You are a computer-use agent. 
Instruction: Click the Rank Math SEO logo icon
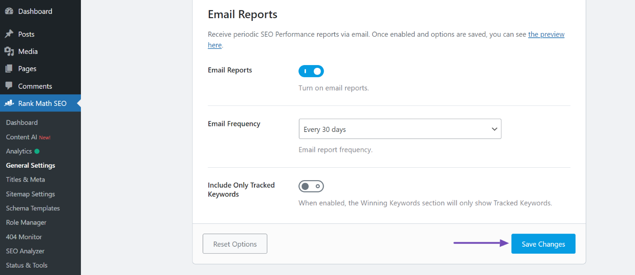click(9, 104)
